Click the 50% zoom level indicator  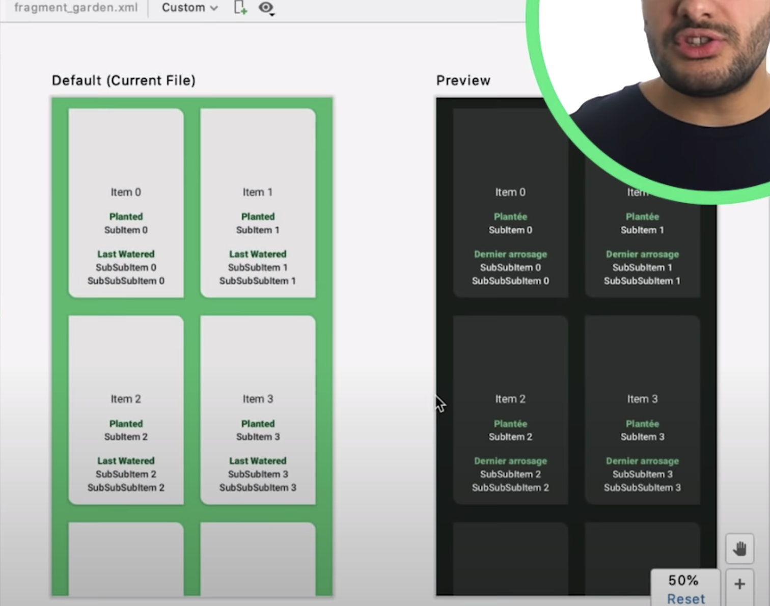683,580
